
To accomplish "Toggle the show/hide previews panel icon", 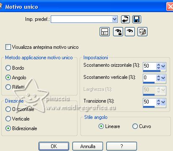I will click(x=105, y=32).
